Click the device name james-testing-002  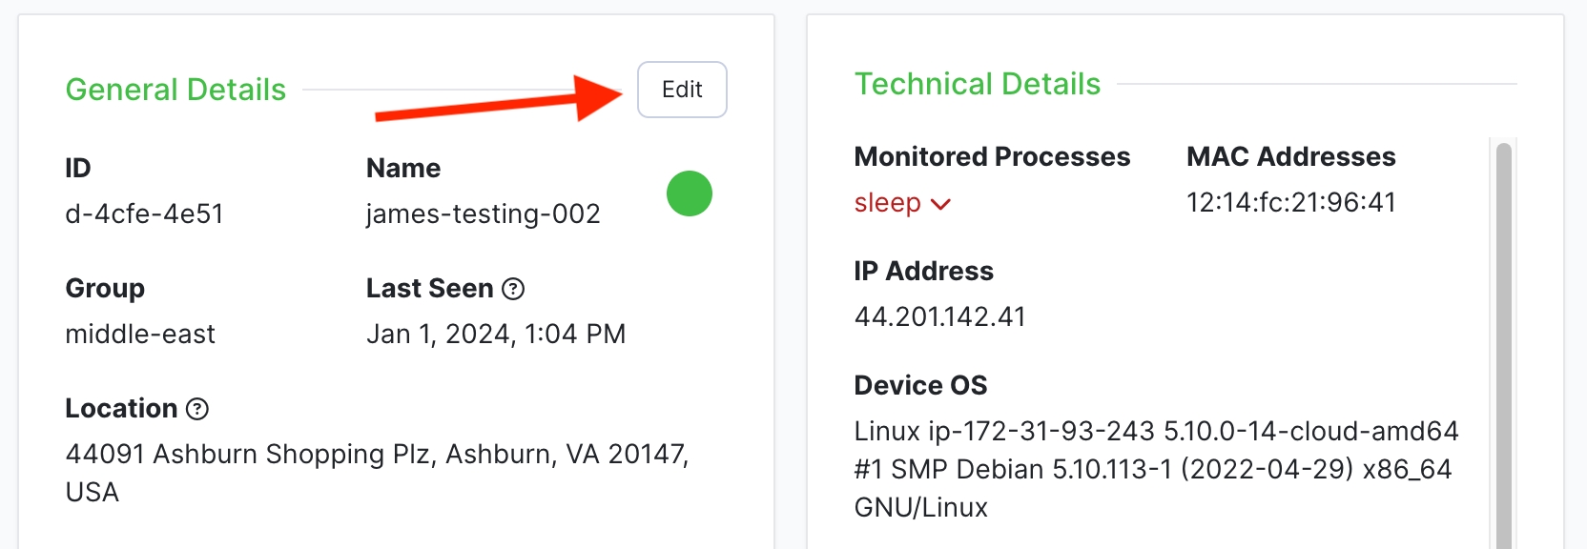pos(483,213)
